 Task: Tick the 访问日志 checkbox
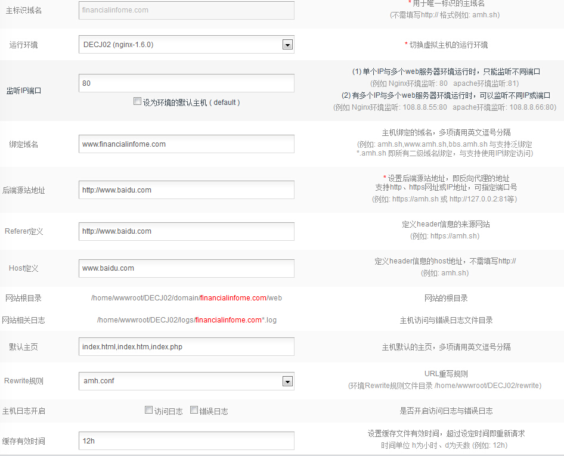click(149, 410)
